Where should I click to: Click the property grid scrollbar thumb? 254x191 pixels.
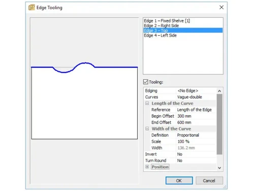[x=219, y=124]
